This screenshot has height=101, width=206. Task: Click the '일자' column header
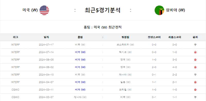pos(46,37)
